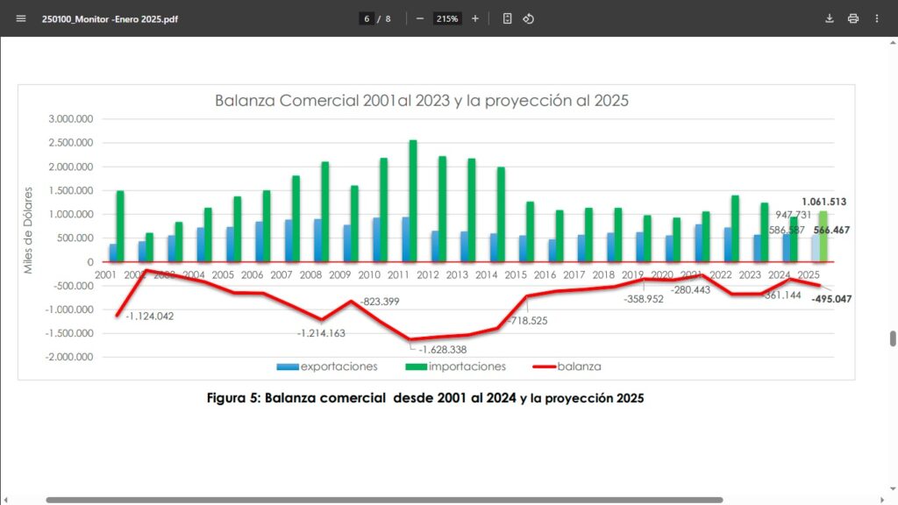Click the scroll up arrow
898x505 pixels.
tap(892, 42)
